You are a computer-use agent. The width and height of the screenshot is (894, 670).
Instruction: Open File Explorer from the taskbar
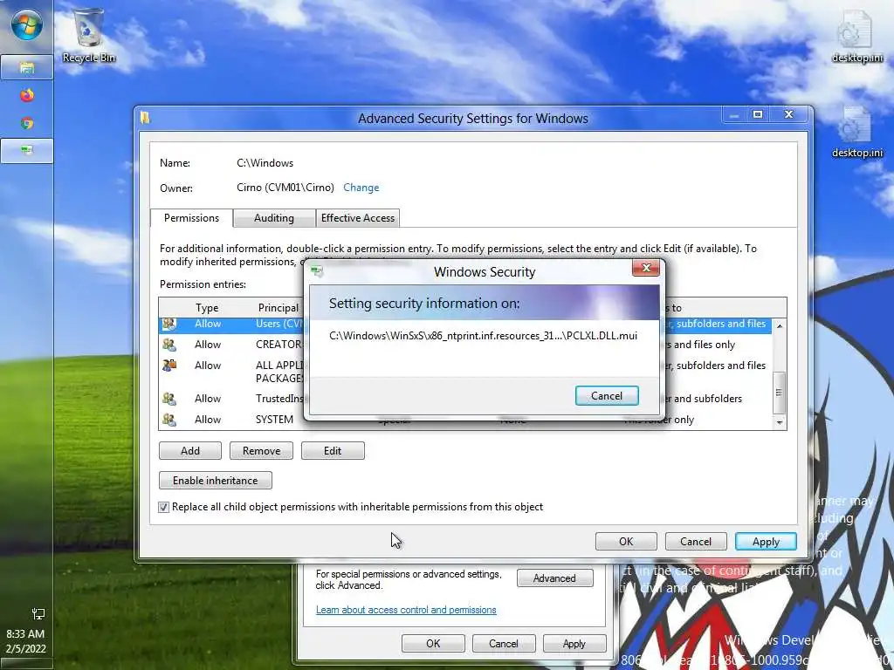click(27, 68)
